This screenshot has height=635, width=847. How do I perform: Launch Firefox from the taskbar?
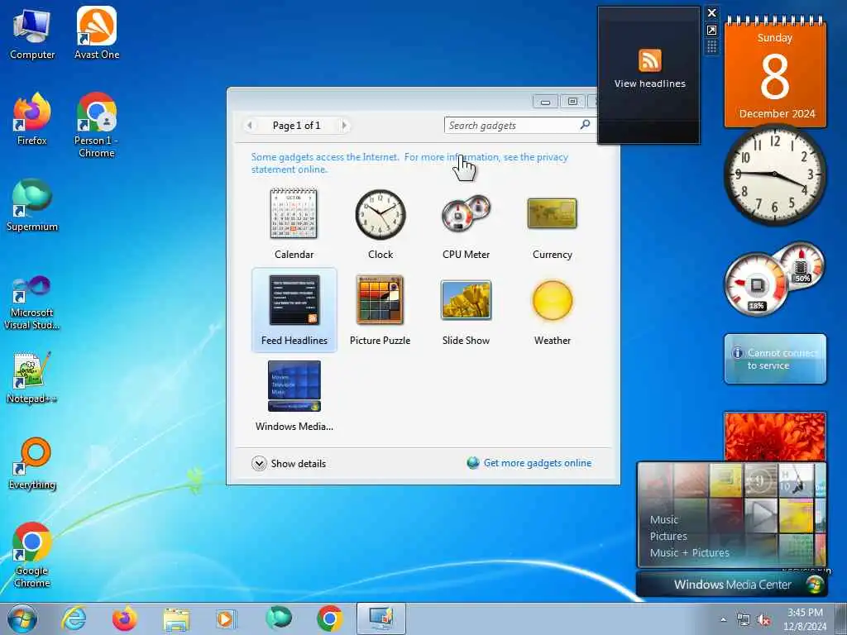[124, 618]
